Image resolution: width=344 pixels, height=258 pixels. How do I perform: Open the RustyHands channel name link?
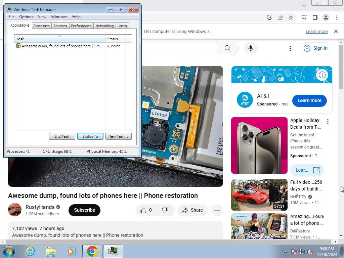click(40, 207)
